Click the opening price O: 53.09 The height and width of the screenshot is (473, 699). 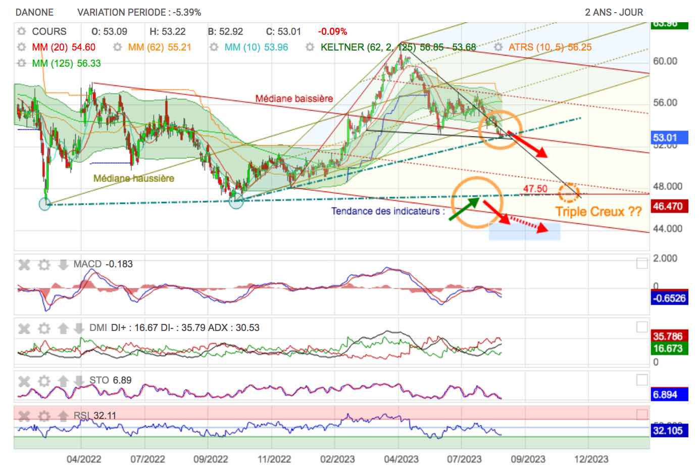109,31
